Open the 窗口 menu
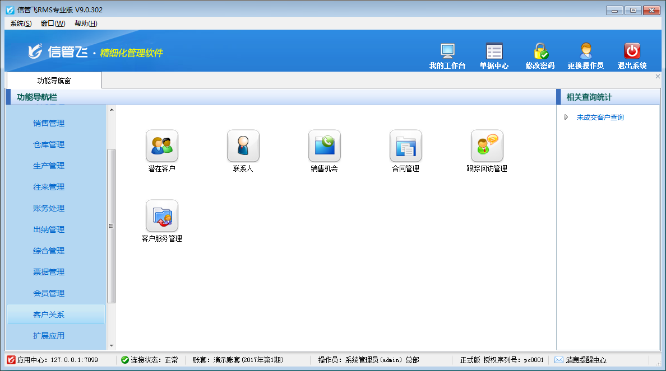The height and width of the screenshot is (371, 666). pyautogui.click(x=52, y=24)
